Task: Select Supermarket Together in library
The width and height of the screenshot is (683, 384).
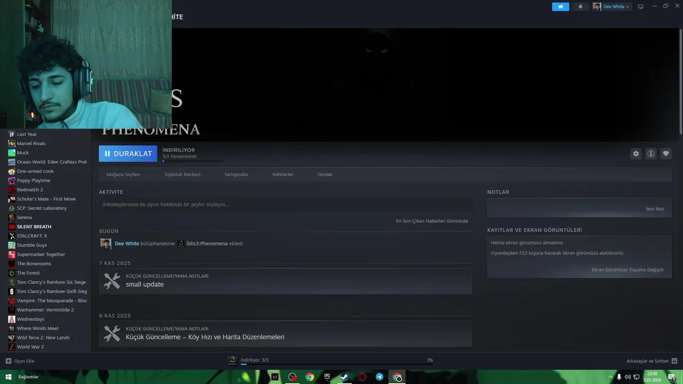Action: pyautogui.click(x=41, y=254)
